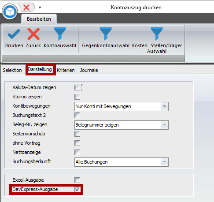Switch to the Kriterien tab
The height and width of the screenshot is (202, 214).
[66, 70]
